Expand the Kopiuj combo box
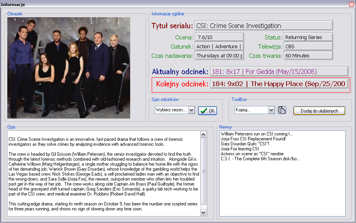 click(x=271, y=110)
